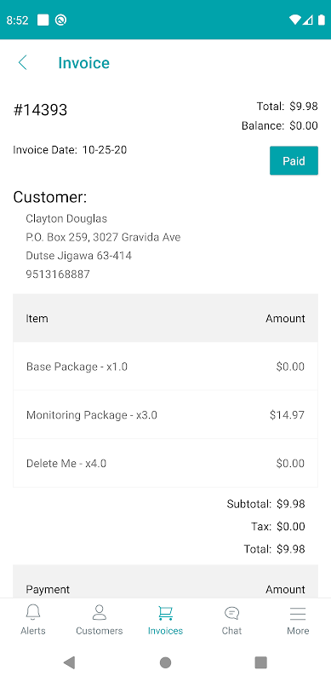
Task: Tap Android recent apps square
Action: coord(260,662)
